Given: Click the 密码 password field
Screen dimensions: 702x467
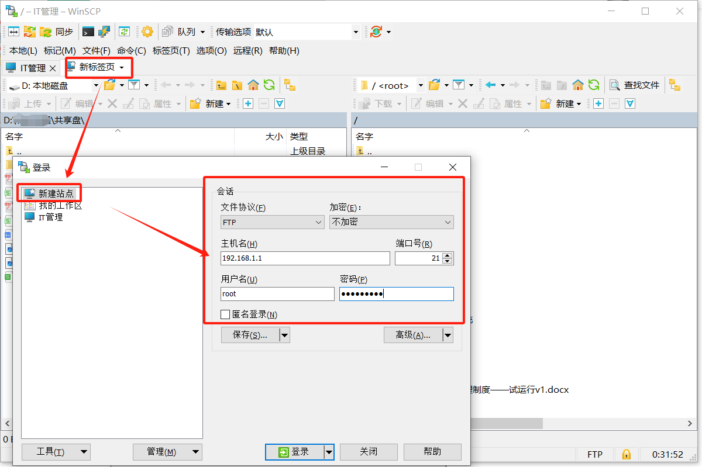Looking at the screenshot, I should [397, 293].
